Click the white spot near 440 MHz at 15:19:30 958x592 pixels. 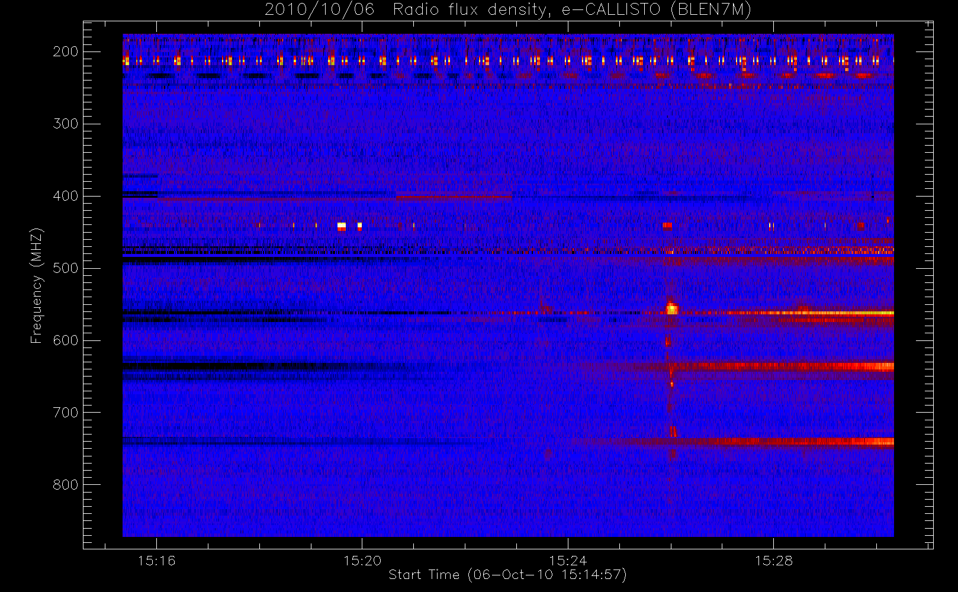tap(342, 226)
